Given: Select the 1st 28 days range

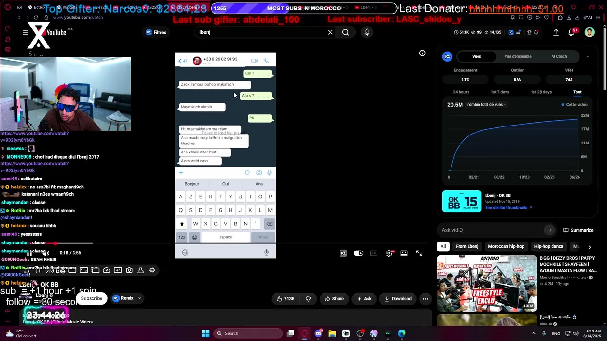Looking at the screenshot, I should tap(541, 92).
